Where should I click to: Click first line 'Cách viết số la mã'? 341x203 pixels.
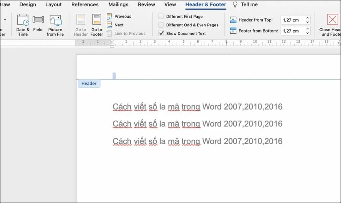[x=197, y=107]
